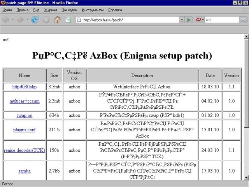Image resolution: width=249 pixels, height=187 pixels.
Task: Click the swap (hdb1) description cell
Action: point(142,115)
